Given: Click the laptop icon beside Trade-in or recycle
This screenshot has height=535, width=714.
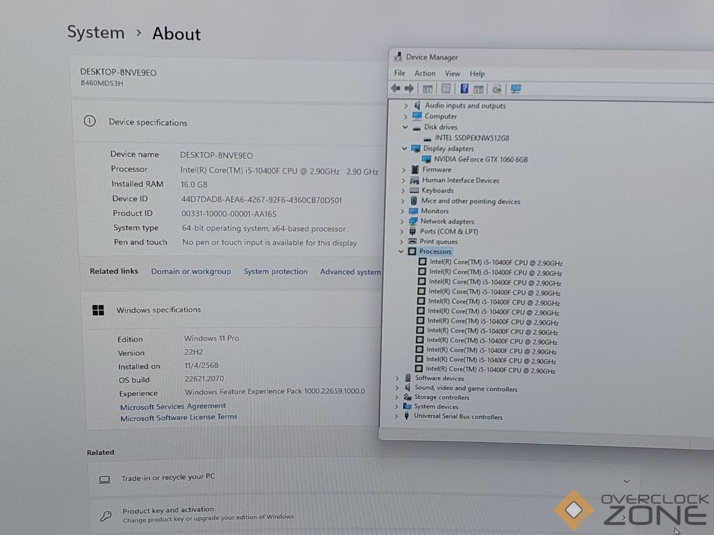Looking at the screenshot, I should (x=104, y=479).
